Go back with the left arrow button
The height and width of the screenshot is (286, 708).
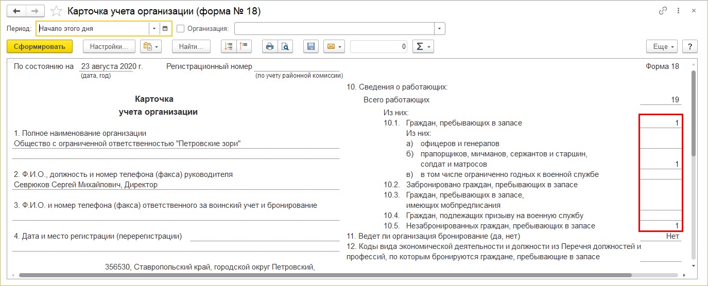(x=16, y=11)
